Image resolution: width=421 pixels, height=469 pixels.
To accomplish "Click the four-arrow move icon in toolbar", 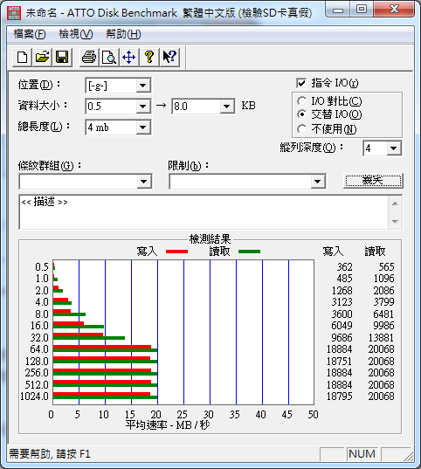I will coord(129,57).
